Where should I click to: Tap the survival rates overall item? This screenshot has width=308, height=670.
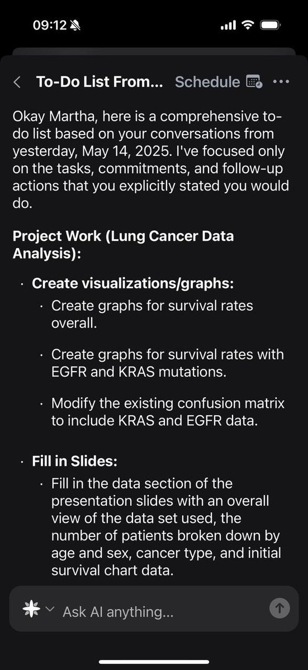pos(152,314)
